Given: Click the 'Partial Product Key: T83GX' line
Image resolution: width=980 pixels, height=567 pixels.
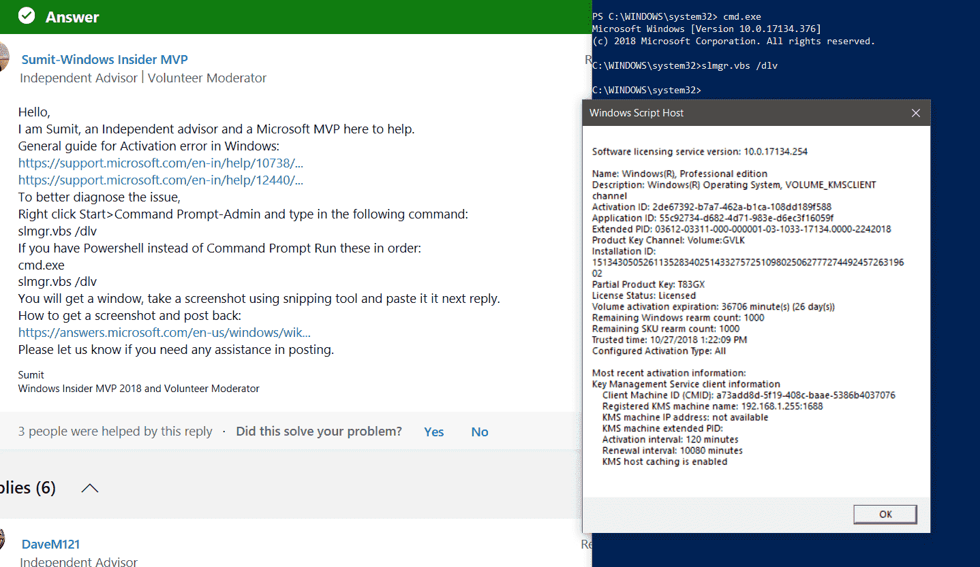Looking at the screenshot, I should [x=647, y=285].
